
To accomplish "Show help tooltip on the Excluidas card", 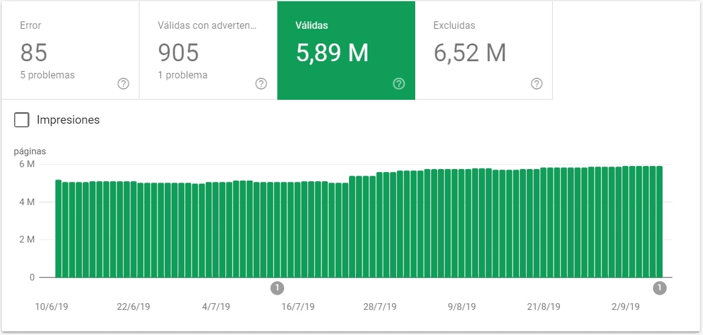I will click(536, 84).
